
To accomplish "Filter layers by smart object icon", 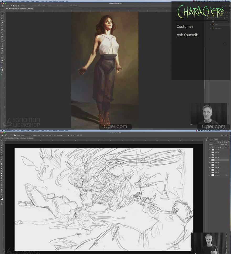I will point(227,142).
